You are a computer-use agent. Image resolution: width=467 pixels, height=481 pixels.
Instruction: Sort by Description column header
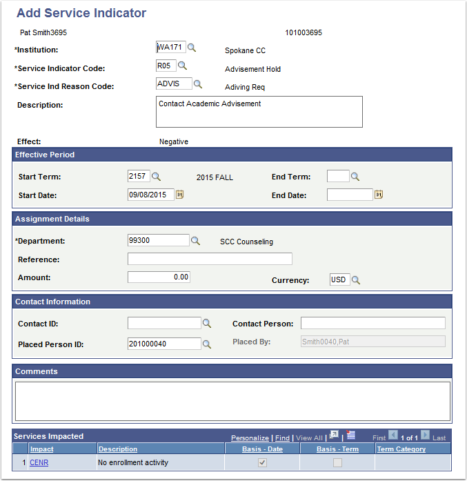coord(118,449)
